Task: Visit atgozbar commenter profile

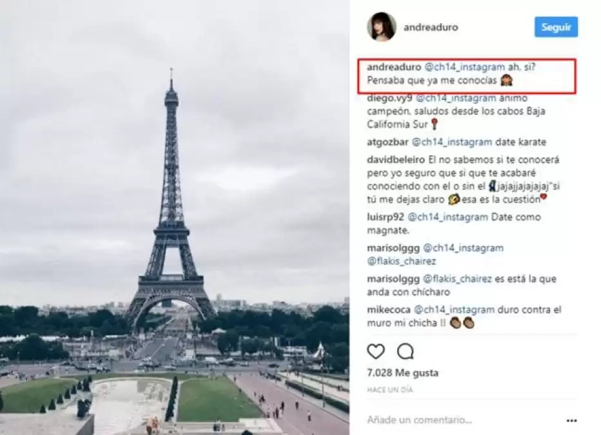Action: coord(388,142)
